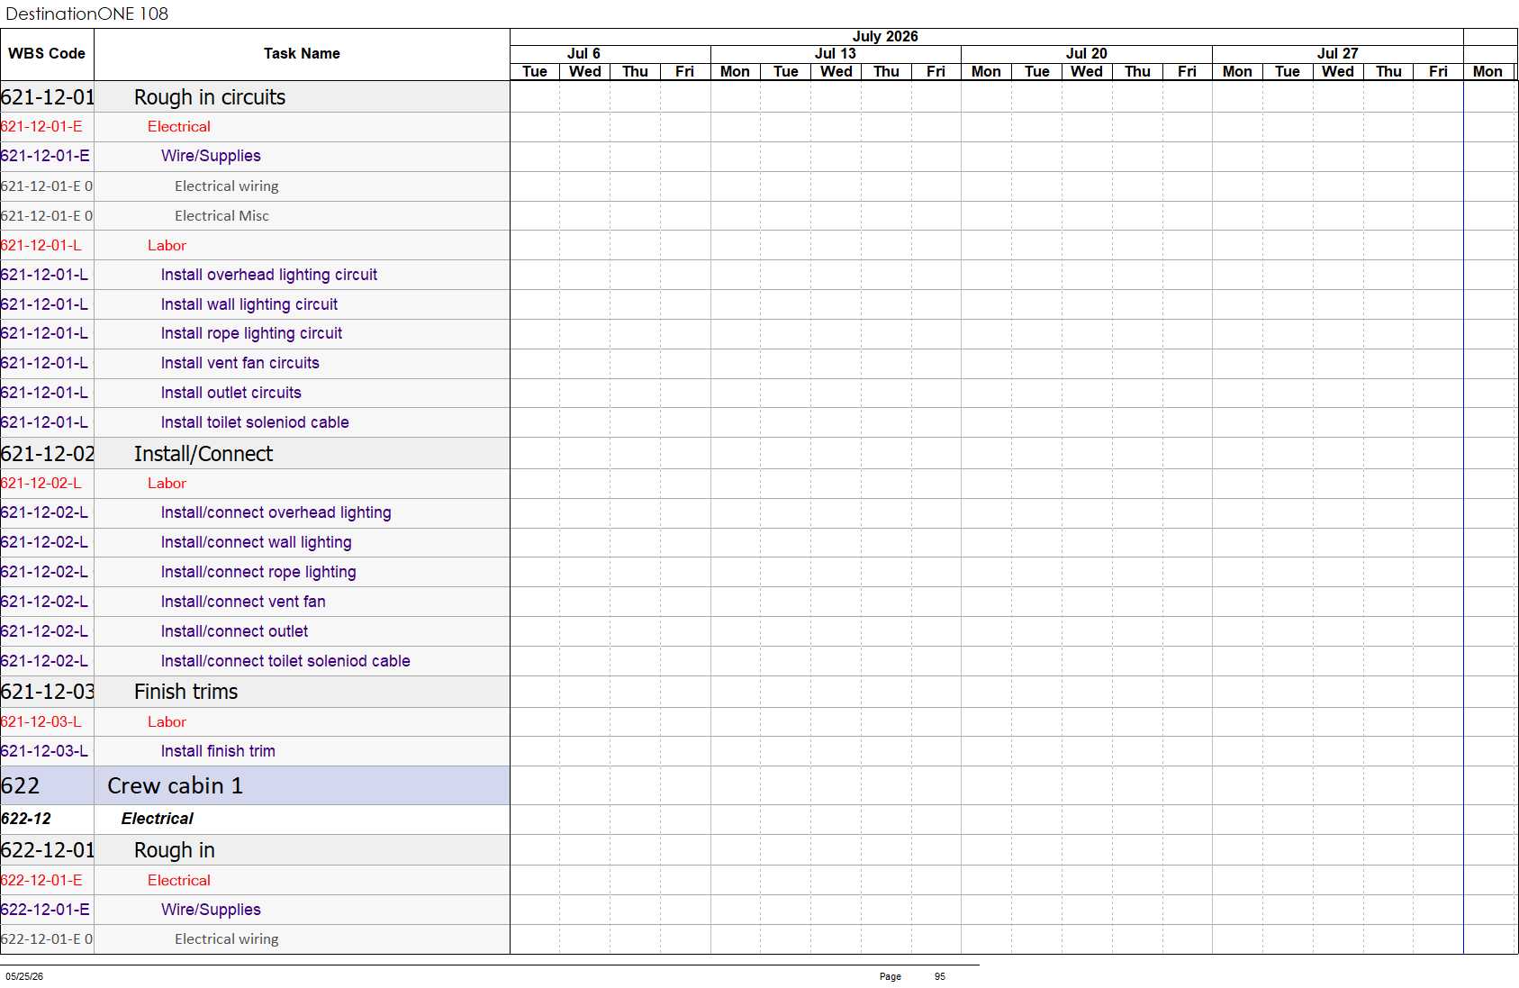Screen dimensions: 1519x988
Task: Click the Labor row under 621-12-03-L
Action: click(255, 722)
